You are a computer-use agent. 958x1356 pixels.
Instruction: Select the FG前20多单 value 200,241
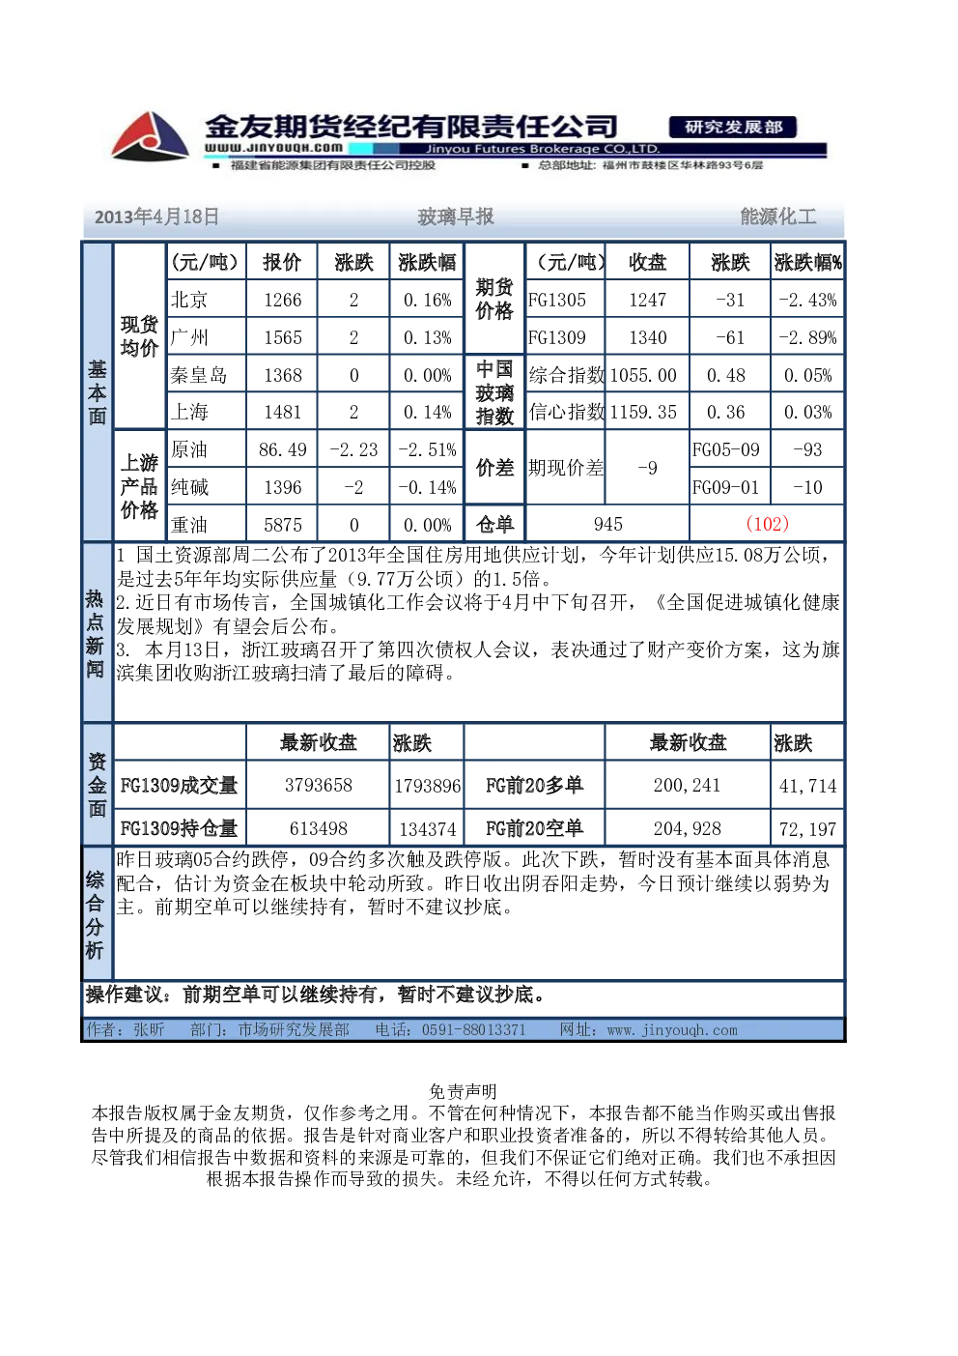coord(688,786)
